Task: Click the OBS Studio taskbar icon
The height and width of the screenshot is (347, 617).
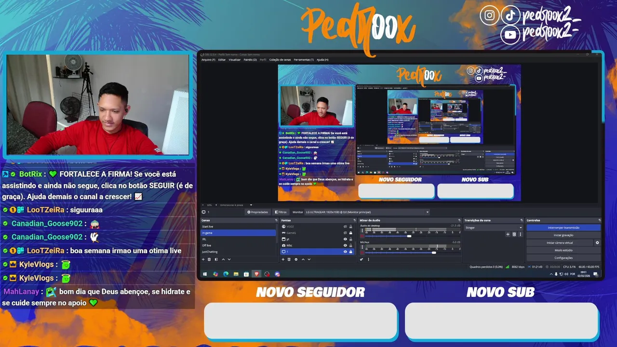Action: pyautogui.click(x=267, y=274)
